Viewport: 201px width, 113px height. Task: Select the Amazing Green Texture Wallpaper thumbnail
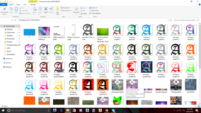coord(103,32)
